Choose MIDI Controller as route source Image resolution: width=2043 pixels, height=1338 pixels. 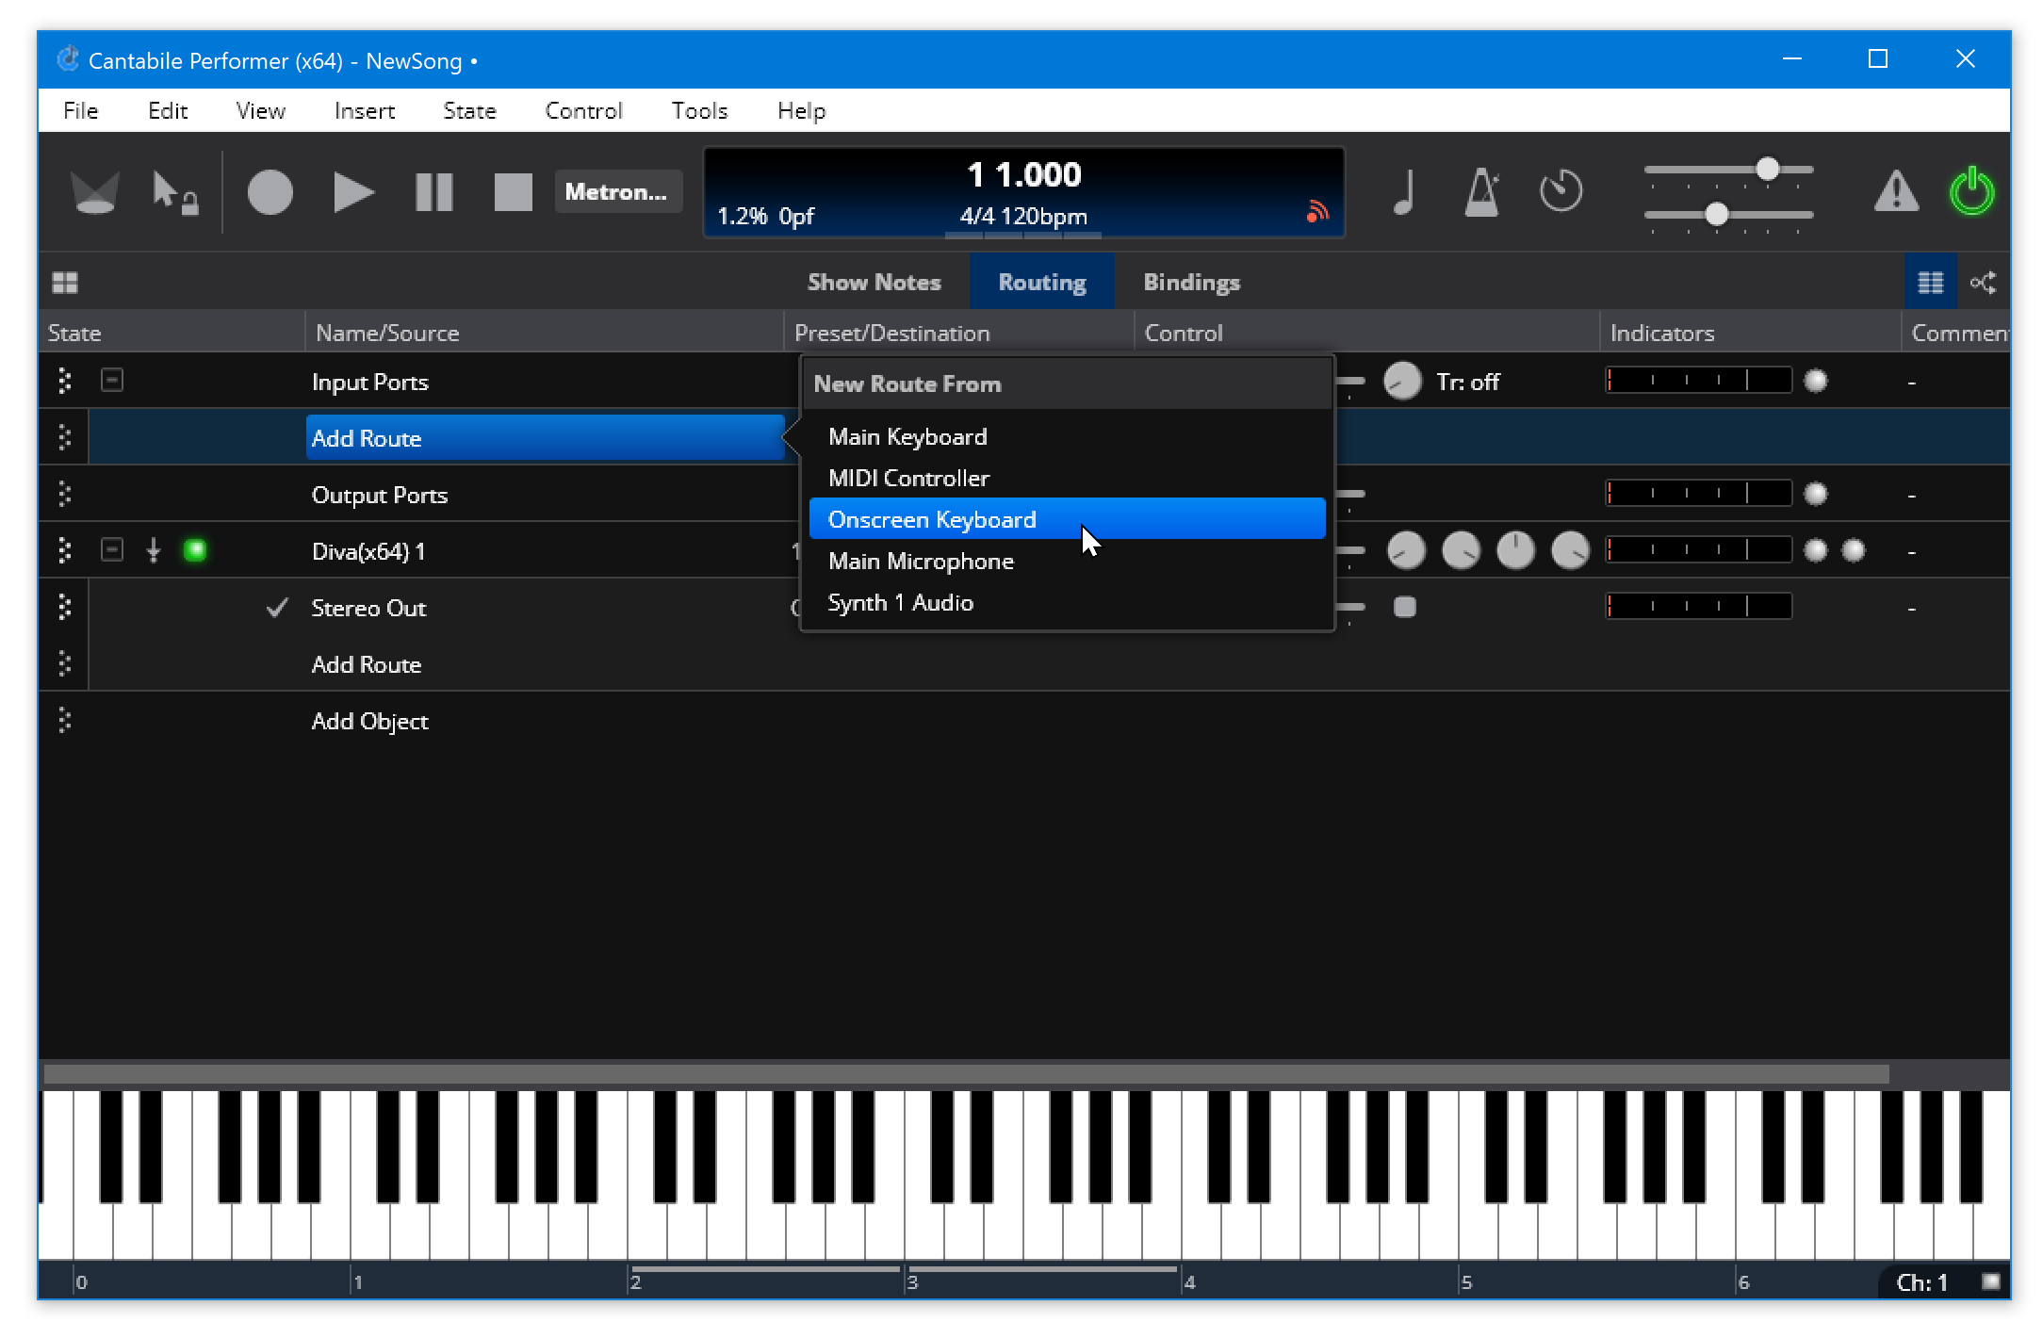[x=1067, y=478]
